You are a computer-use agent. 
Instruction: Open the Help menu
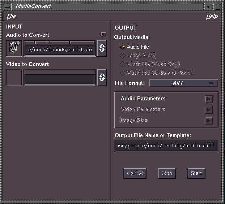point(212,17)
